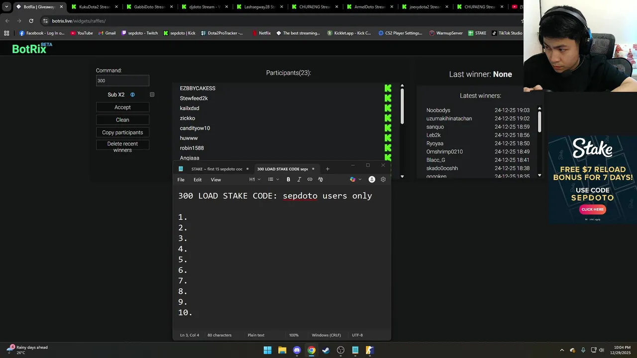The width and height of the screenshot is (637, 358).
Task: Click latest winner uzumakihinatachan
Action: pyautogui.click(x=449, y=119)
